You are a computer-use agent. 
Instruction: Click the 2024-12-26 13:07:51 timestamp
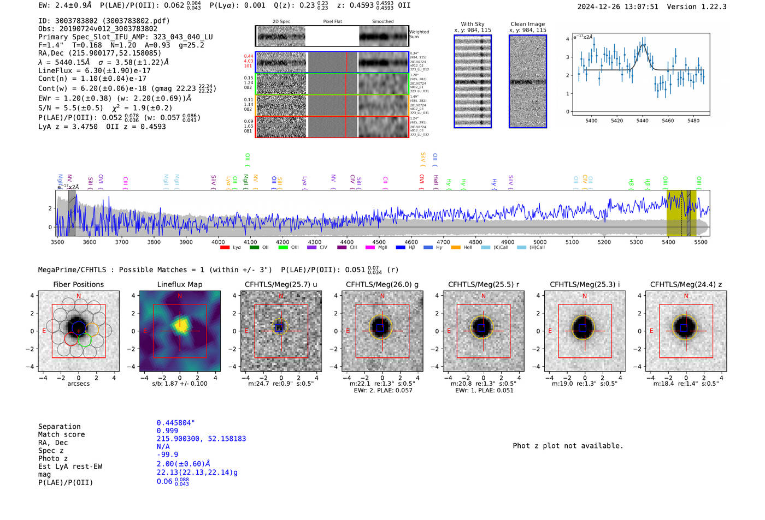[618, 7]
